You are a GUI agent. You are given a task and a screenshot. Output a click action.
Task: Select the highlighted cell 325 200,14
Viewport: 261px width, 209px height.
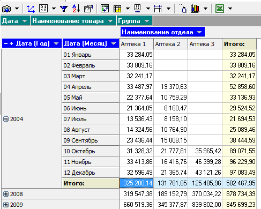pyautogui.click(x=137, y=183)
